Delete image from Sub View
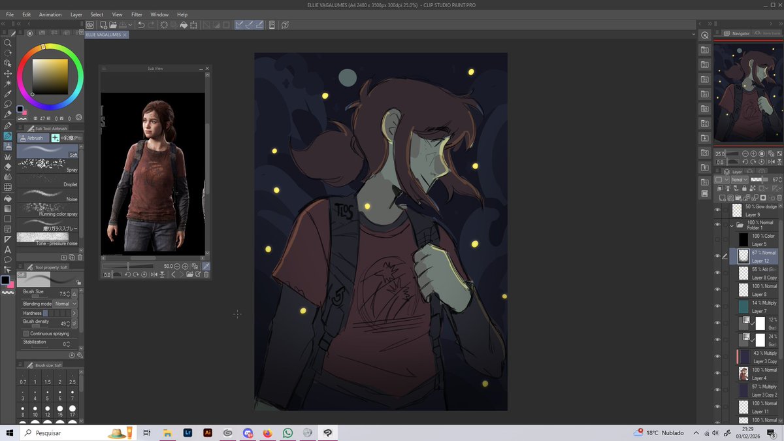This screenshot has width=784, height=441. coord(206,275)
